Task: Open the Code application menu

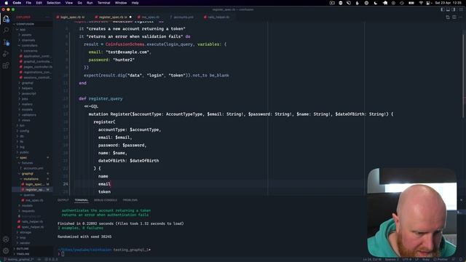Action: pos(17,3)
